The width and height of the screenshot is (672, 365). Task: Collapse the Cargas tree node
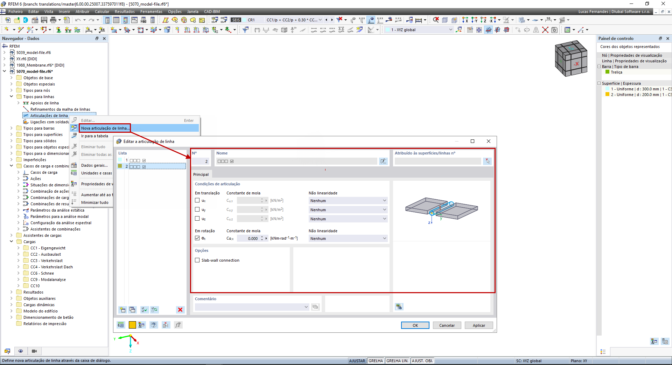[12, 242]
